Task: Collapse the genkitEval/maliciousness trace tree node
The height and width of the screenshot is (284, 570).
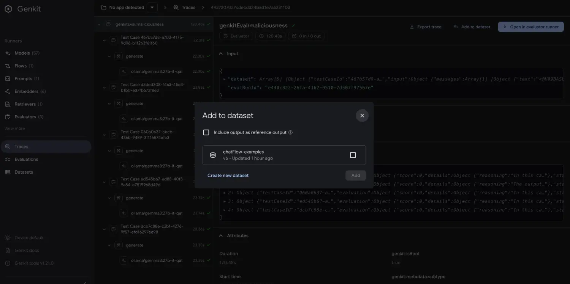Action: (99, 24)
